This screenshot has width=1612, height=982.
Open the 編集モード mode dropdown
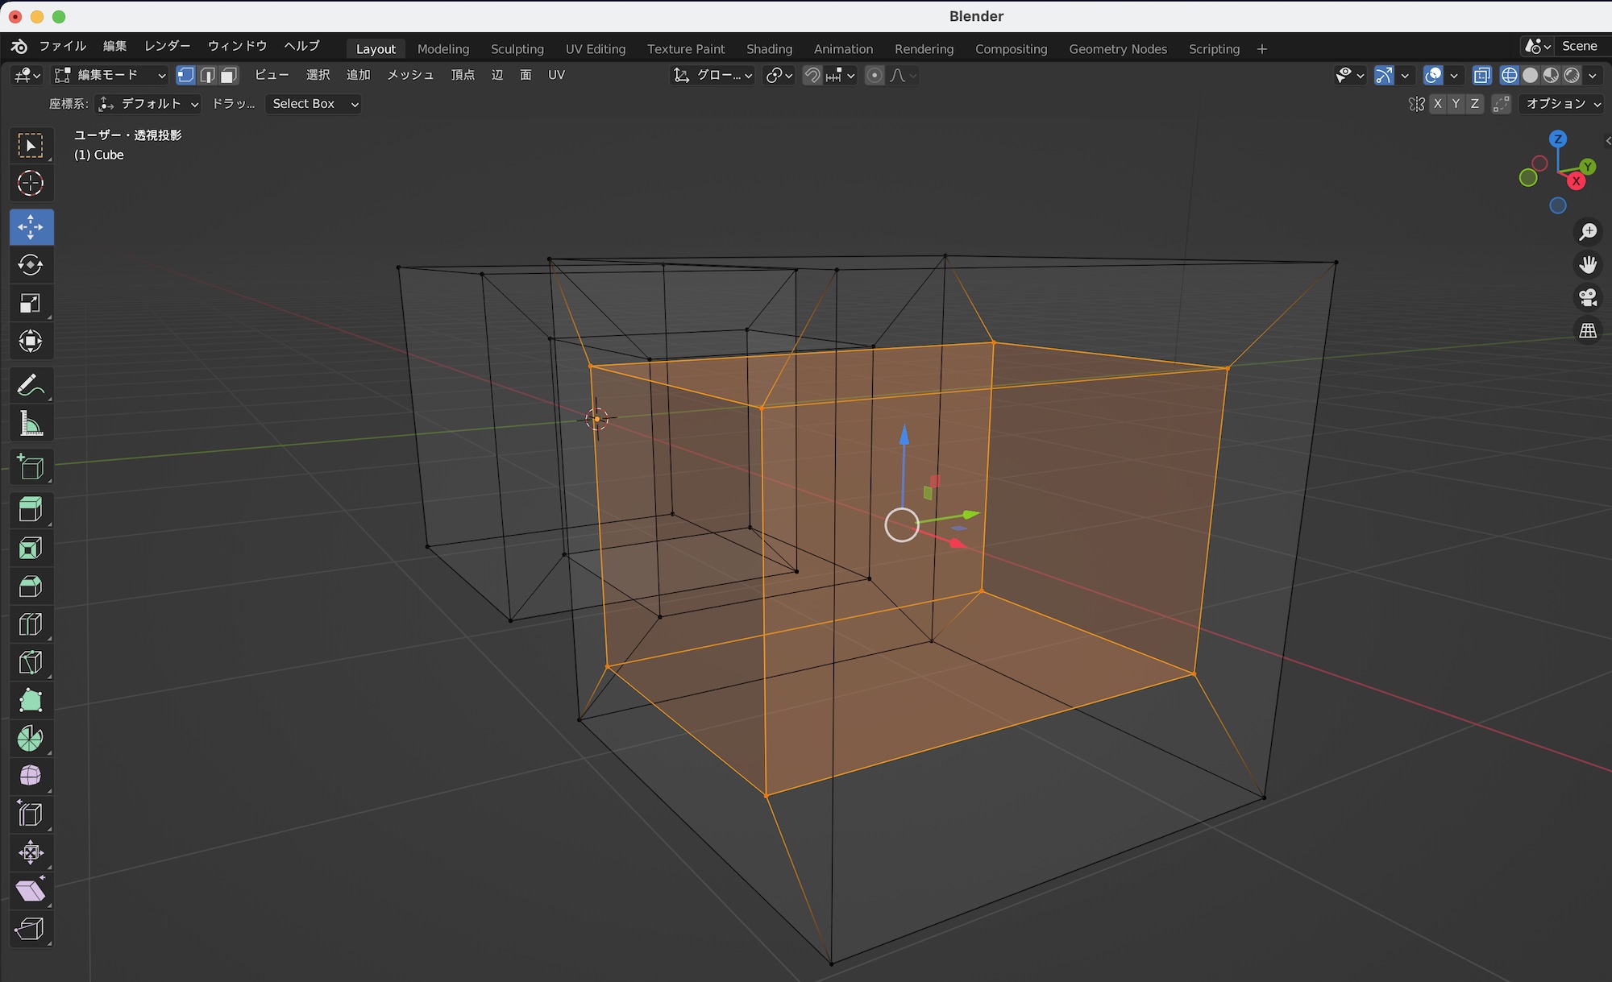click(x=110, y=75)
